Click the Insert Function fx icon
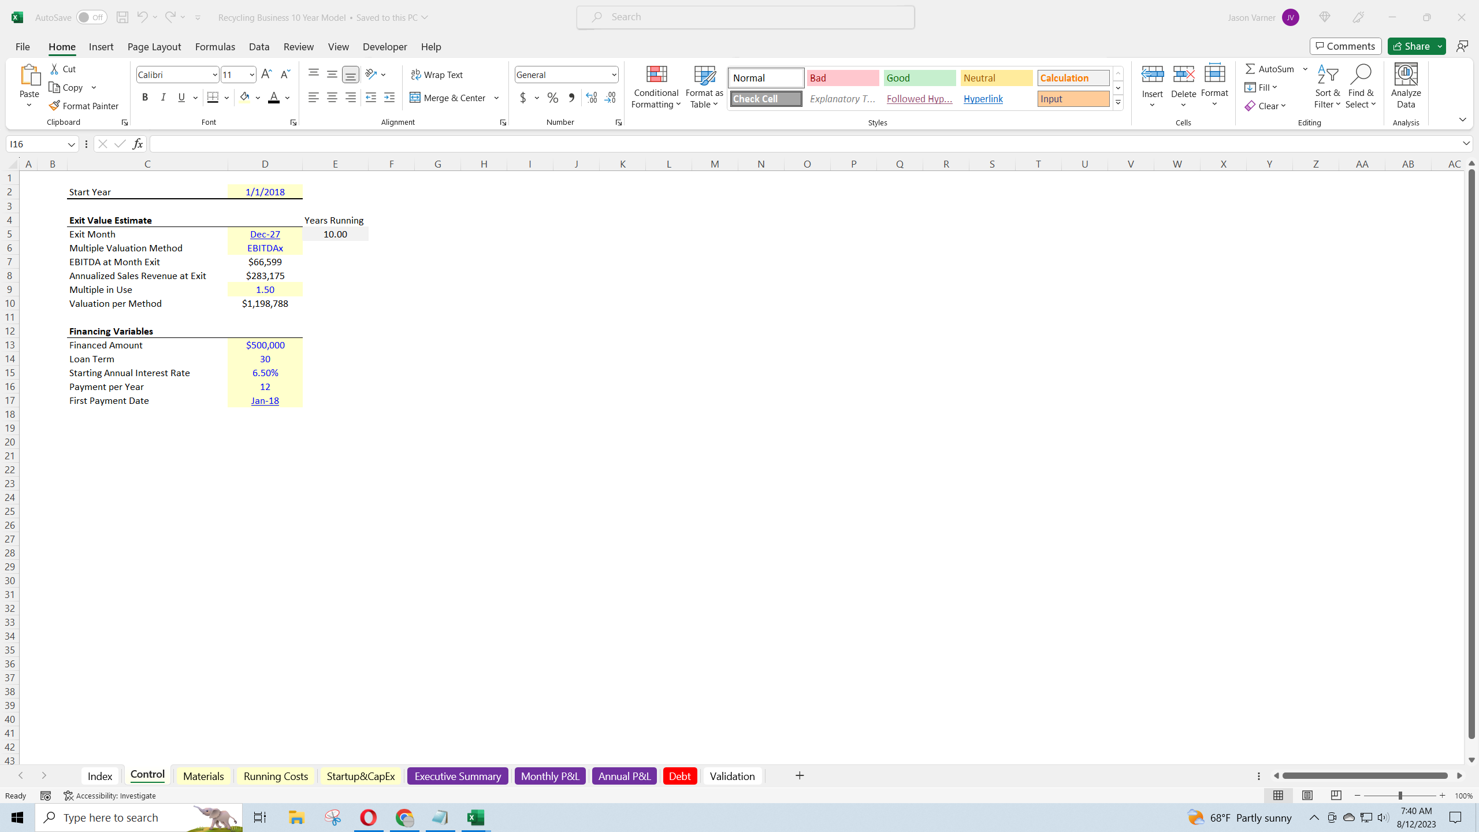Image resolution: width=1479 pixels, height=832 pixels. [138, 144]
